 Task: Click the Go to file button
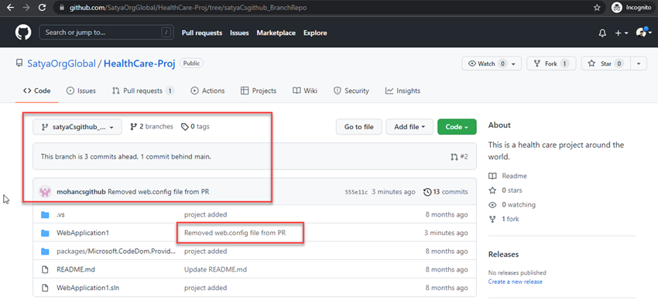click(x=358, y=127)
